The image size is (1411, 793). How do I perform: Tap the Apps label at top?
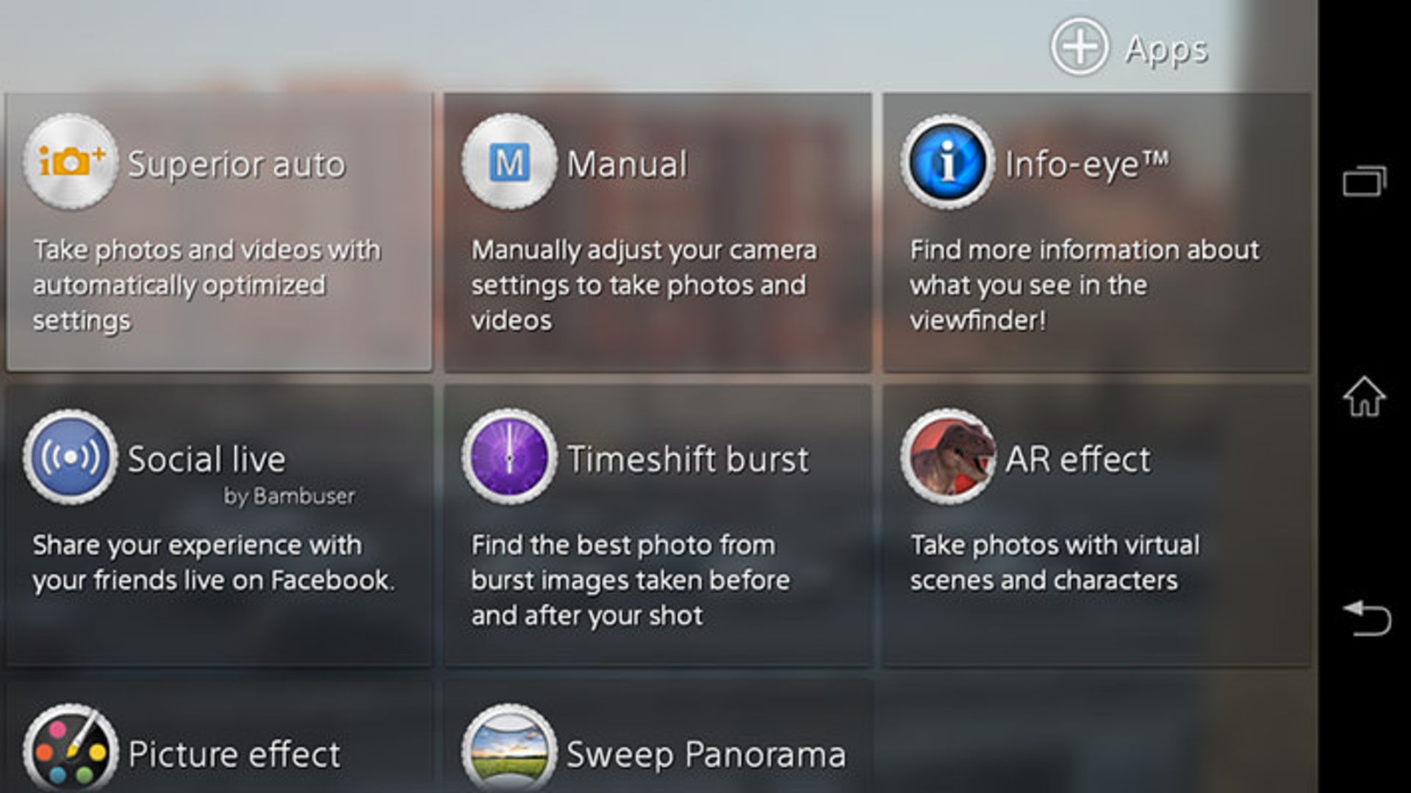[1166, 49]
